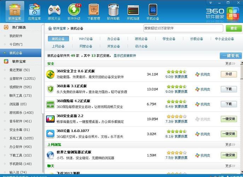Click the 360安全桌面 app icon

pyautogui.click(x=50, y=119)
